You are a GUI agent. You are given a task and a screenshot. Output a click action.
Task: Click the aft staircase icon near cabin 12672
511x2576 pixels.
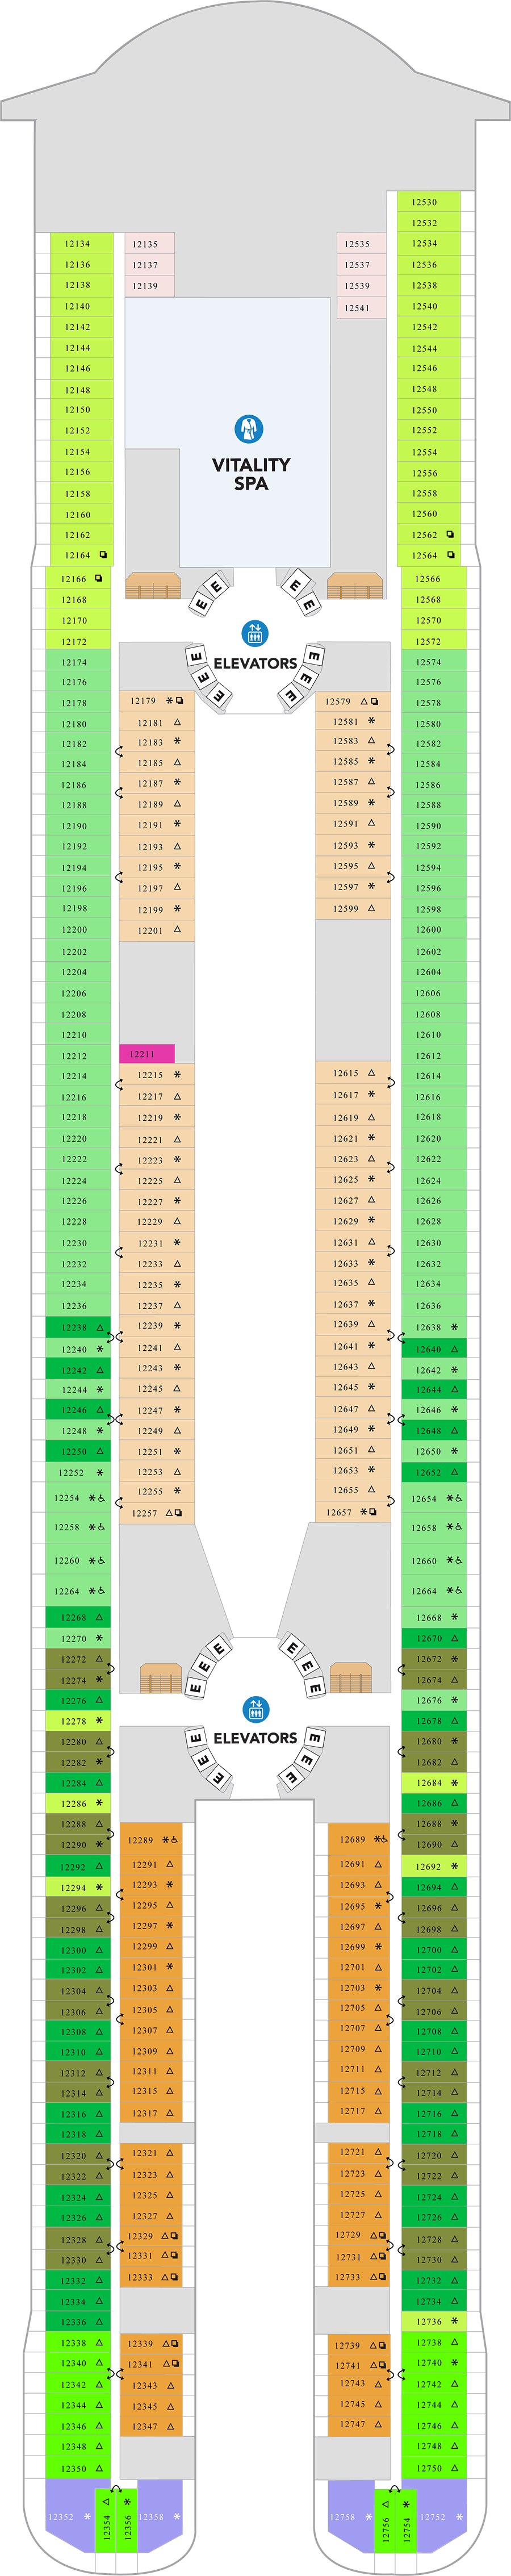pos(350,1677)
